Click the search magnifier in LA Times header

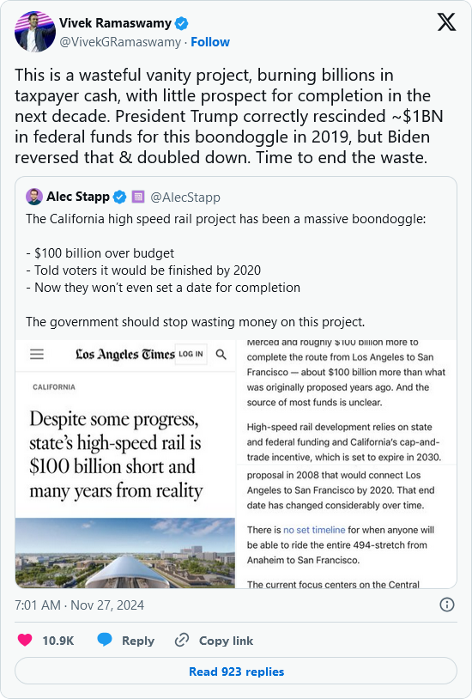221,355
